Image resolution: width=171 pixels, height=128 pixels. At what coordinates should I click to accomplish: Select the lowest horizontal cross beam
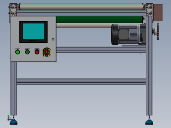pos(81,82)
